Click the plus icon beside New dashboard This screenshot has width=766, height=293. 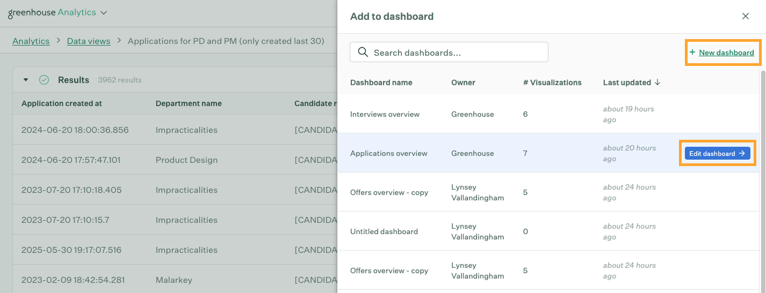click(692, 52)
